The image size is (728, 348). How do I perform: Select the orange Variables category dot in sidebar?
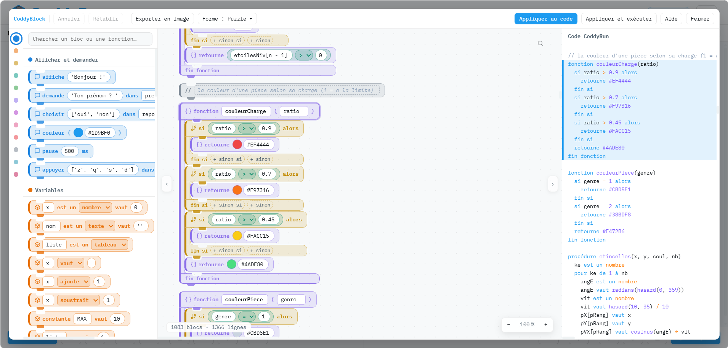click(16, 51)
